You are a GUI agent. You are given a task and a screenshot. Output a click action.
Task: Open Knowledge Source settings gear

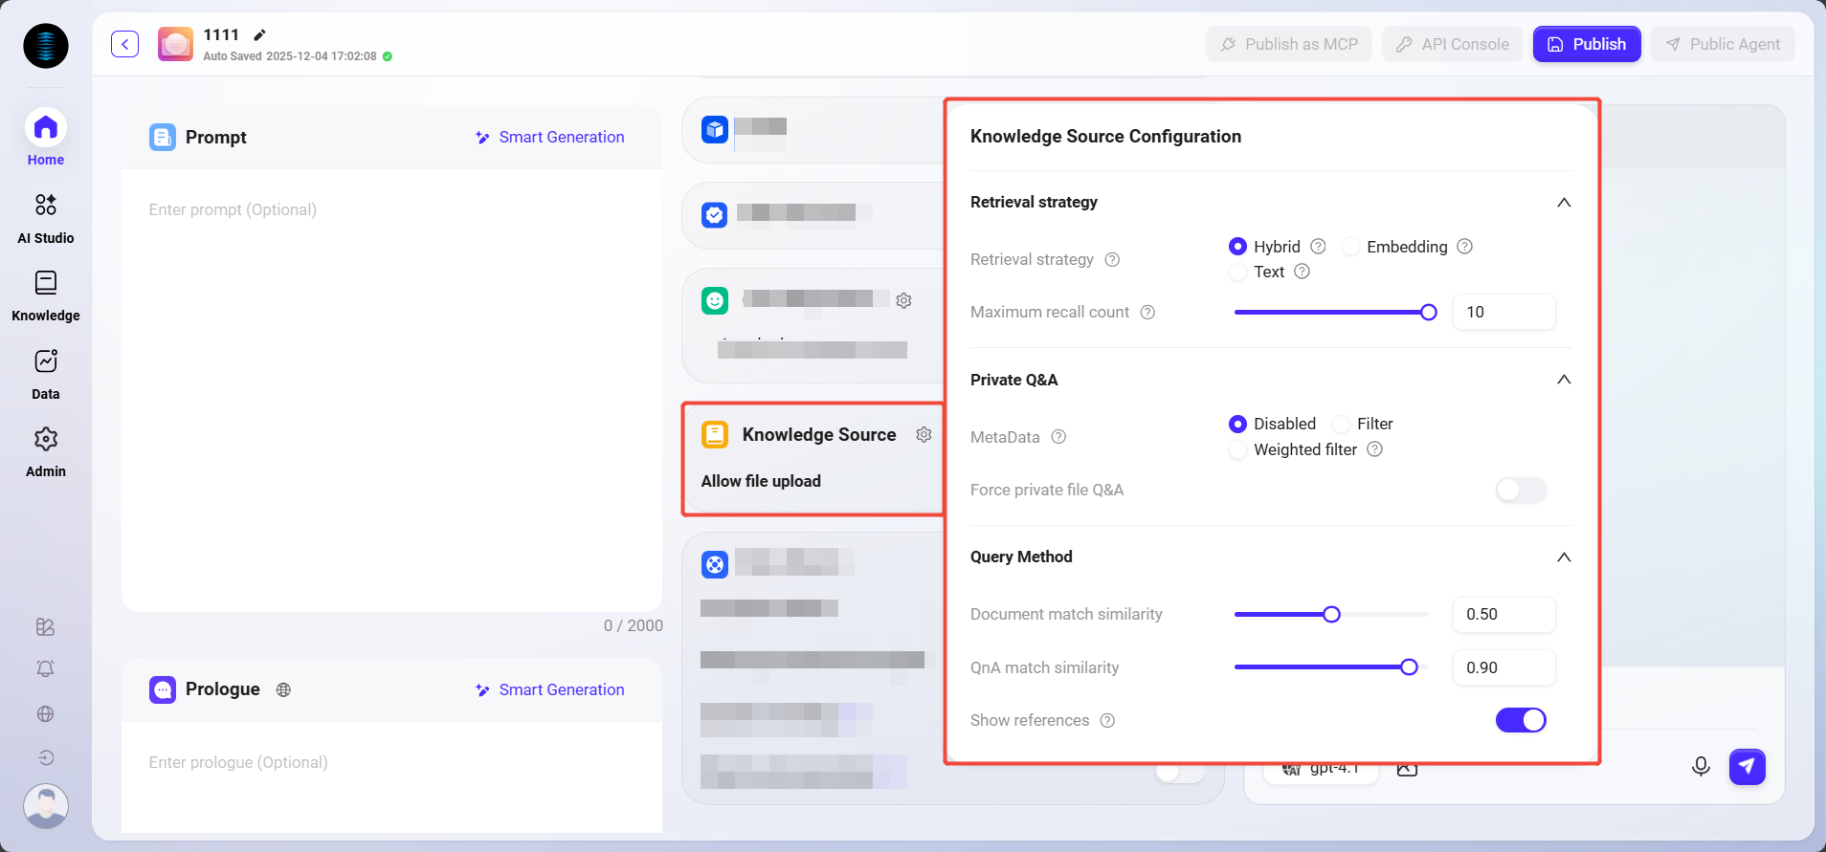(x=924, y=435)
